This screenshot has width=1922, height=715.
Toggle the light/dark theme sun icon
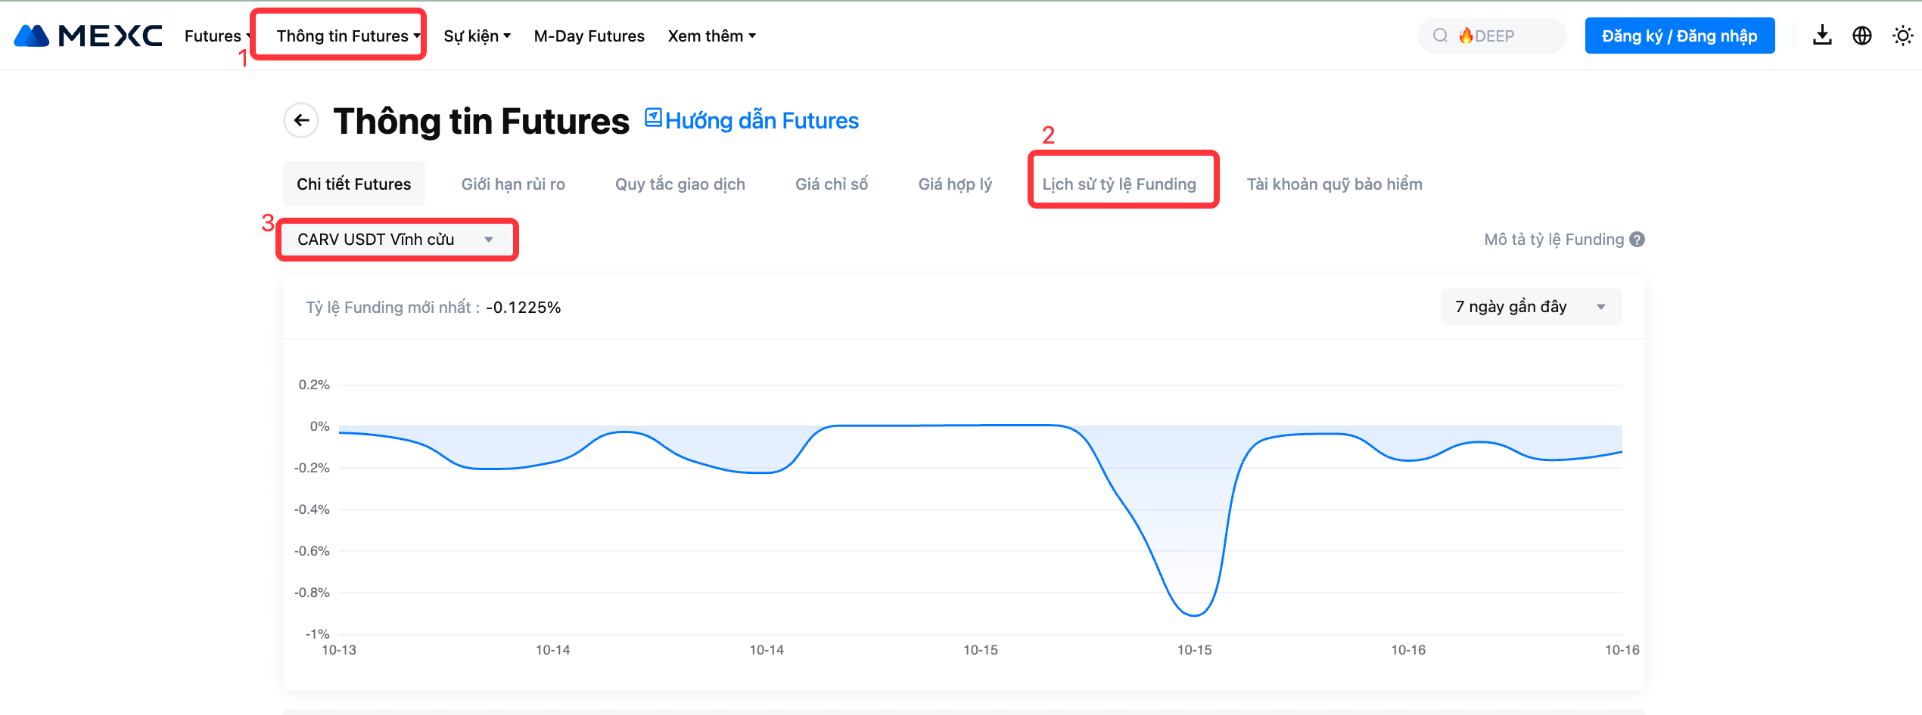point(1902,36)
